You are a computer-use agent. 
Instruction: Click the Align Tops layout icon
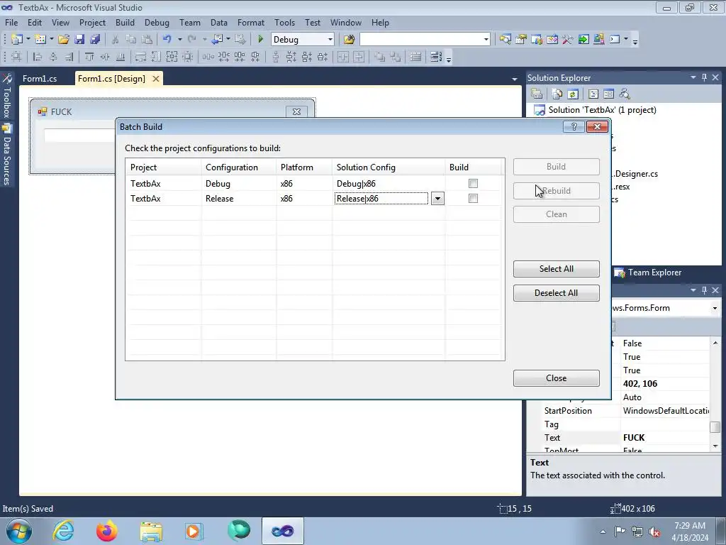(89, 57)
